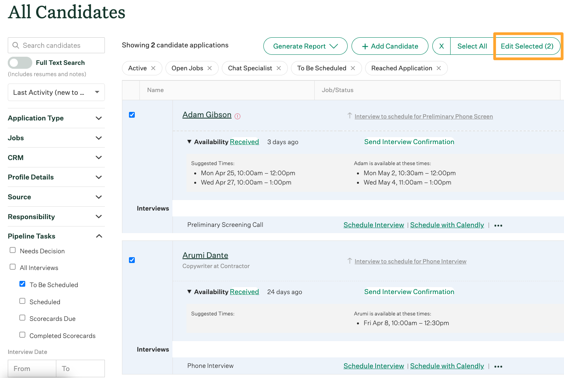The height and width of the screenshot is (378, 564).
Task: Open the Generate Report dropdown menu
Action: point(305,46)
